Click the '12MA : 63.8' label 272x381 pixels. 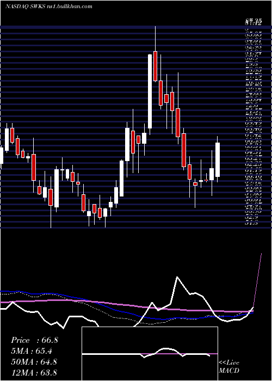pyautogui.click(x=34, y=372)
